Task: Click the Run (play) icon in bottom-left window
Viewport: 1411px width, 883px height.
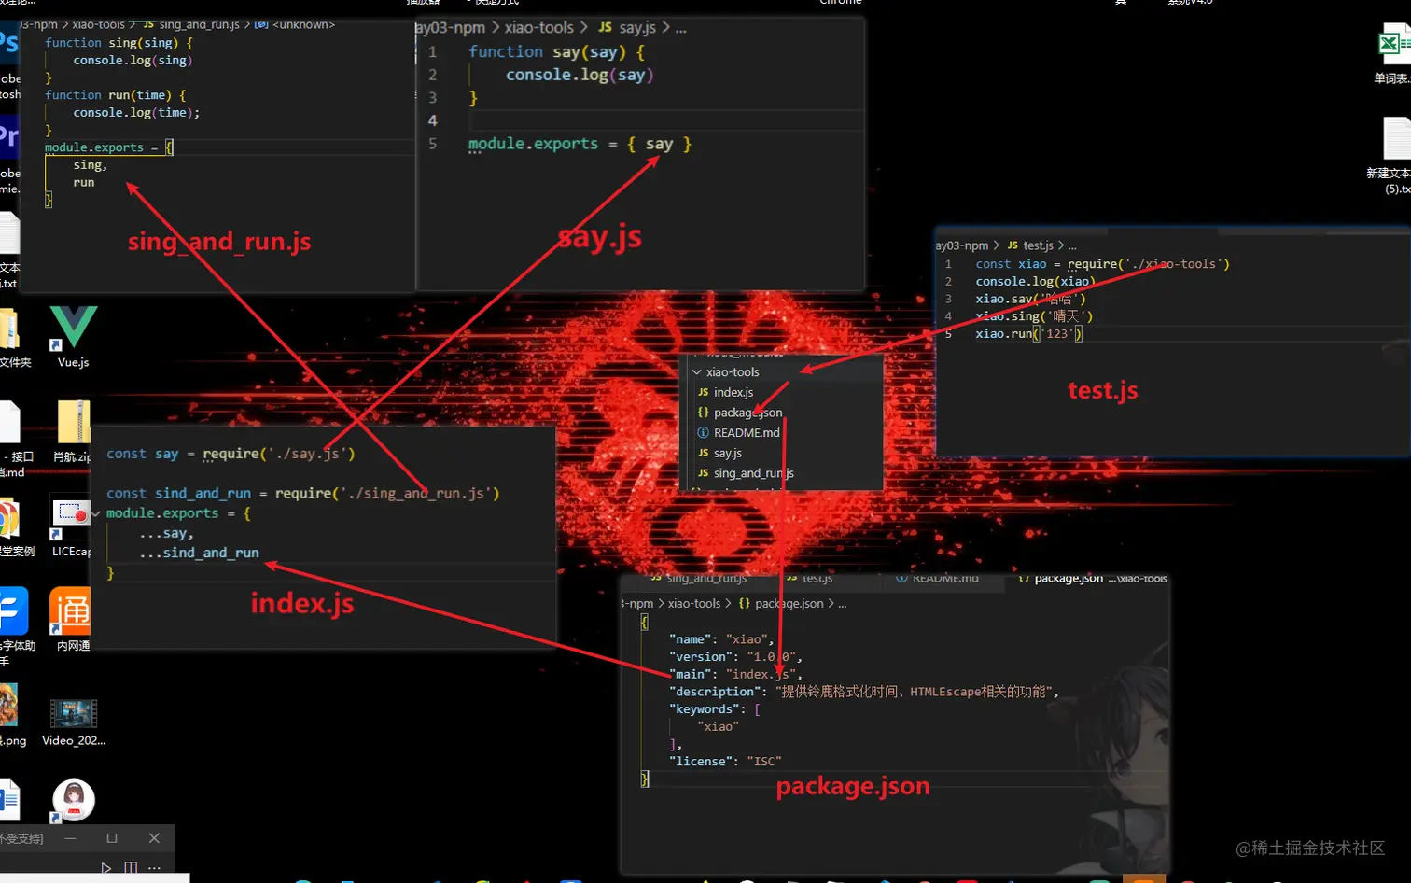Action: coord(106,868)
